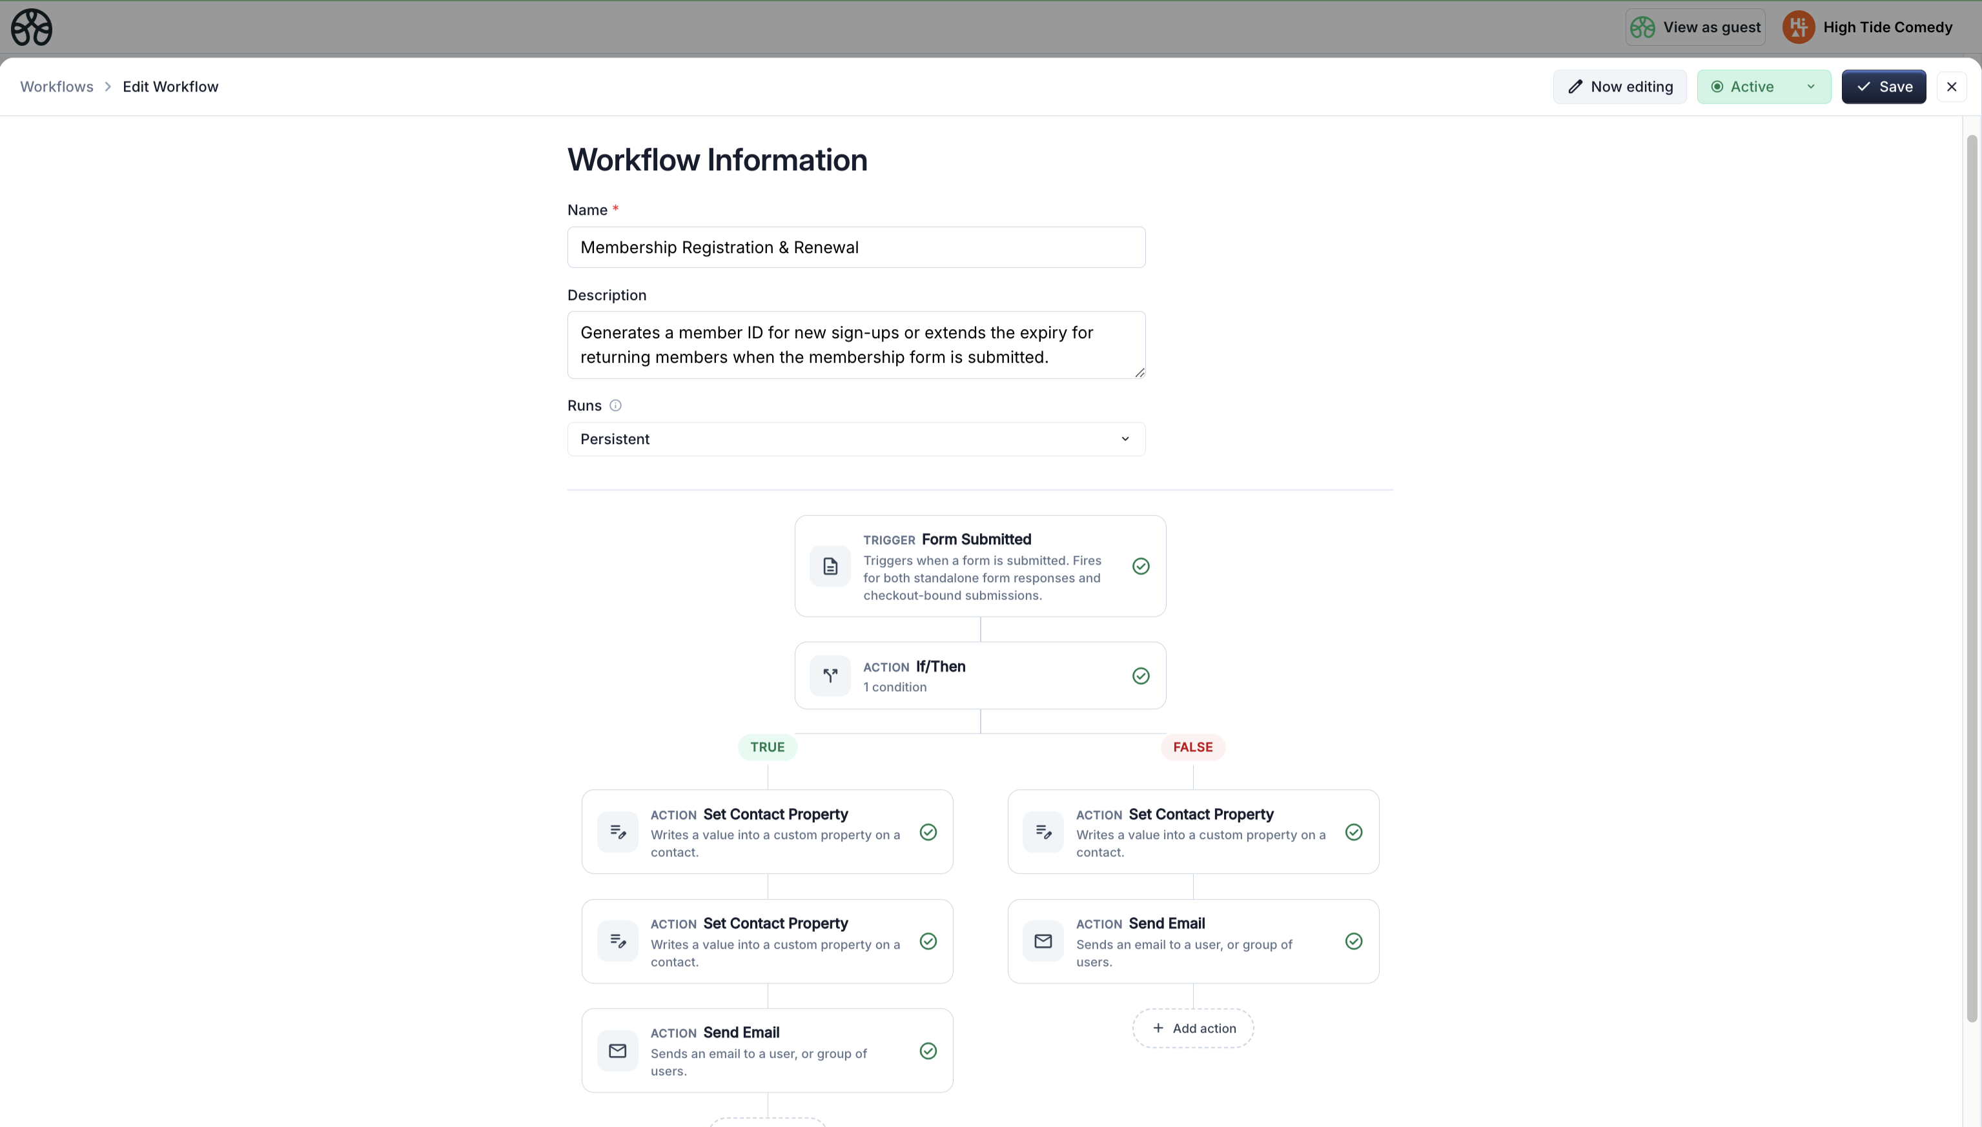Click the green checkmark on the Form Submitted trigger
Image resolution: width=1982 pixels, height=1127 pixels.
click(x=1140, y=567)
